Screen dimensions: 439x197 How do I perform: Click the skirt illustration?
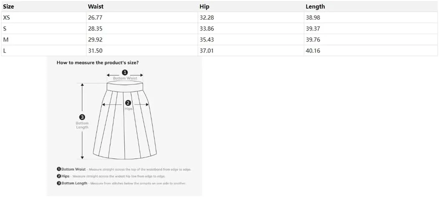(x=125, y=120)
